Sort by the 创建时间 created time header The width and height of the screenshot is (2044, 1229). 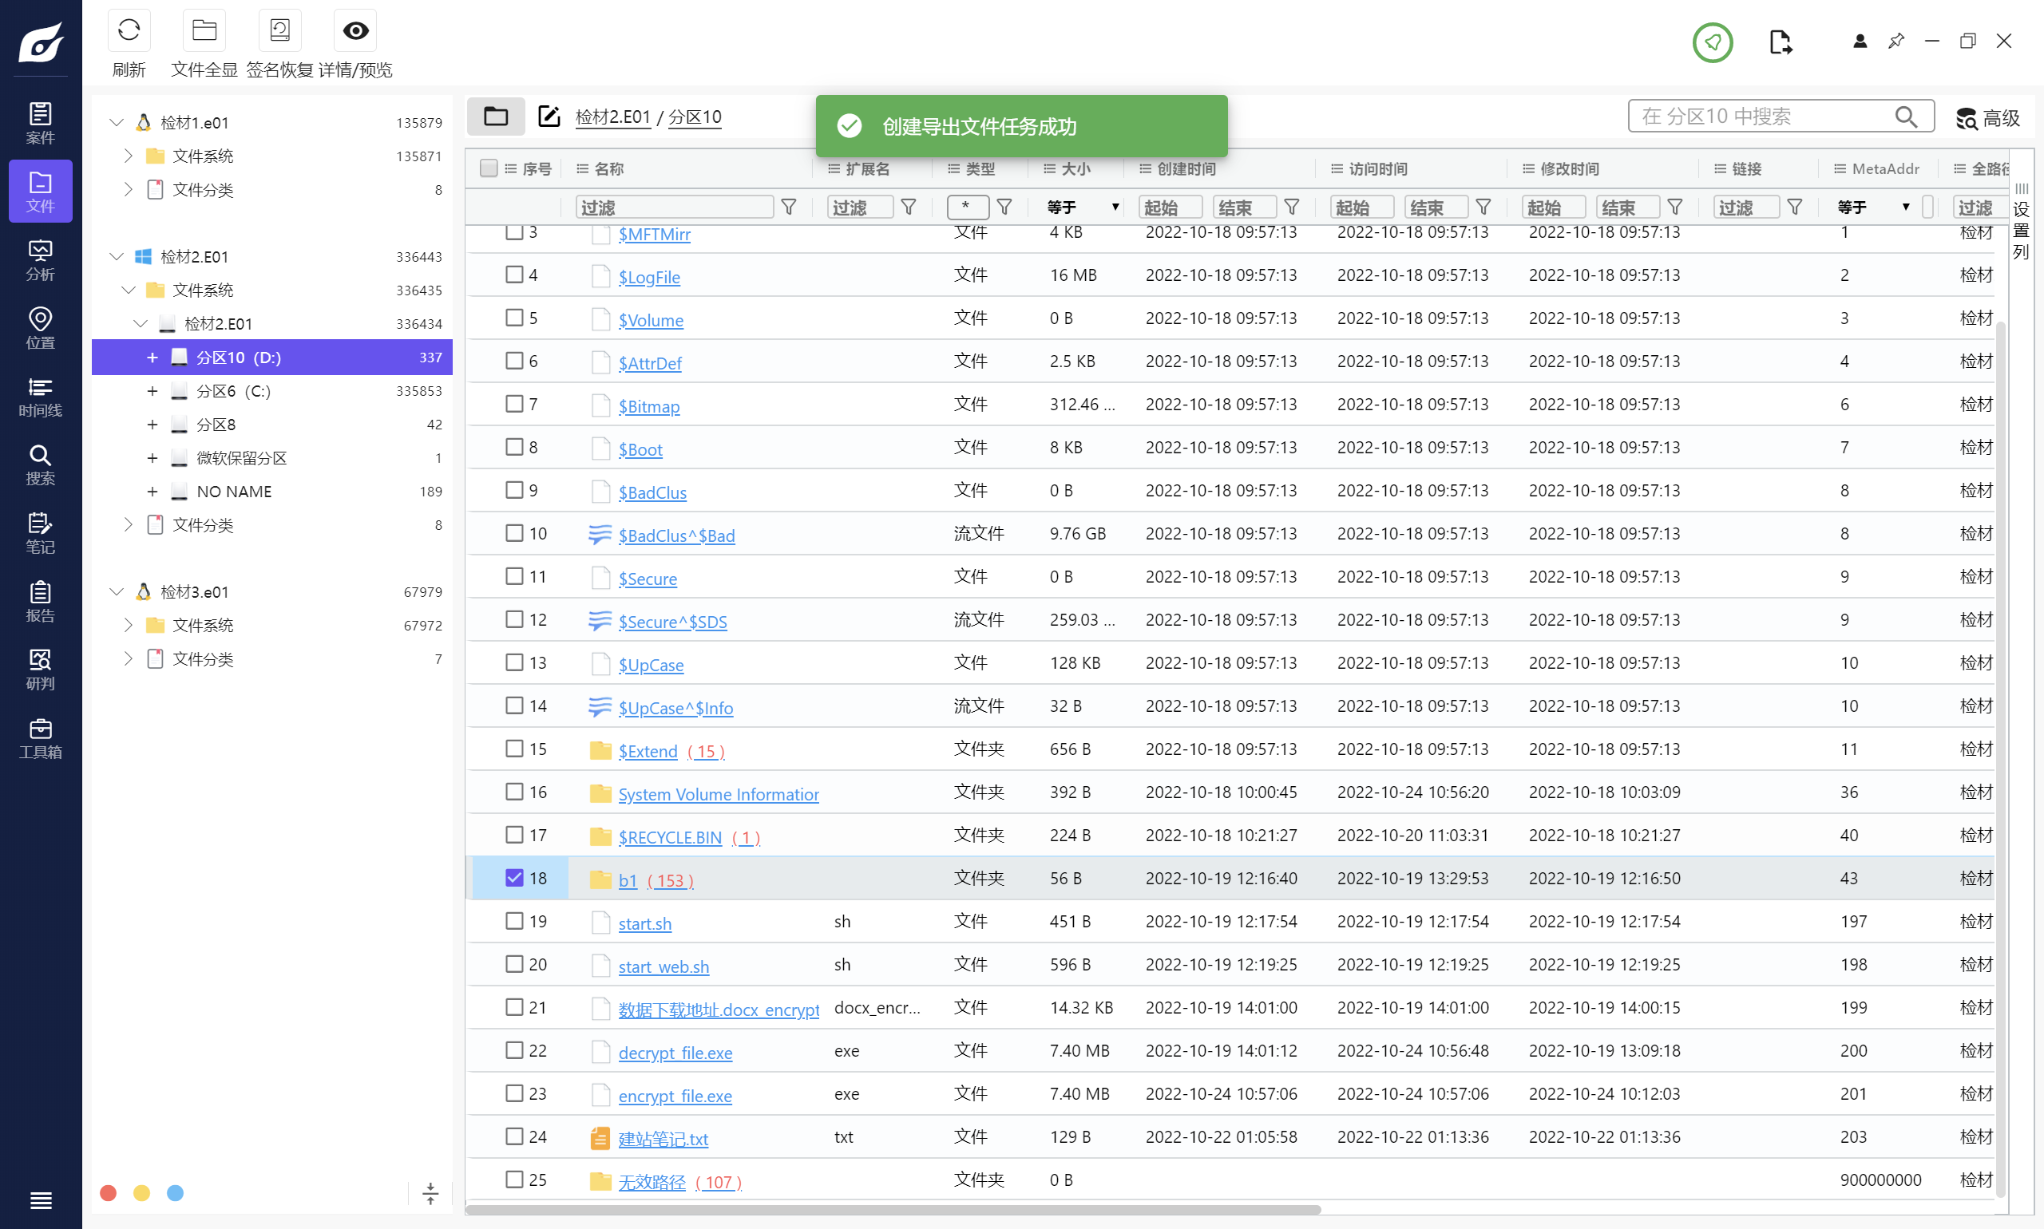[1186, 168]
